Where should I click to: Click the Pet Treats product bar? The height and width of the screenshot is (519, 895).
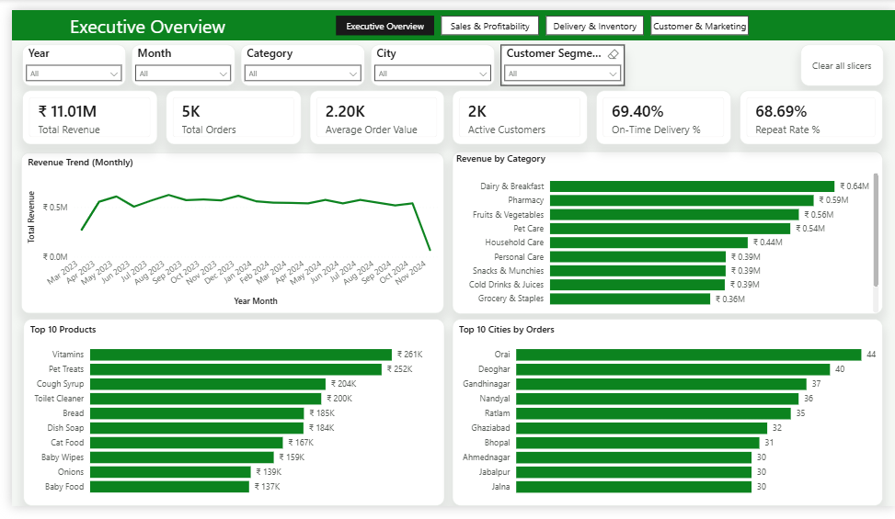pyautogui.click(x=235, y=369)
